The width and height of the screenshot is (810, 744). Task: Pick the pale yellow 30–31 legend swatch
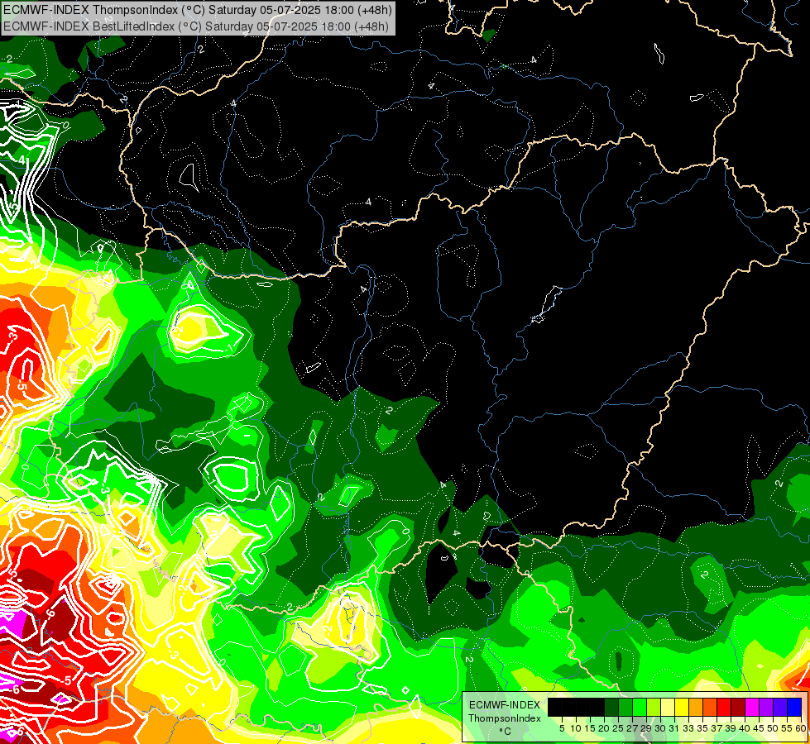click(x=668, y=707)
